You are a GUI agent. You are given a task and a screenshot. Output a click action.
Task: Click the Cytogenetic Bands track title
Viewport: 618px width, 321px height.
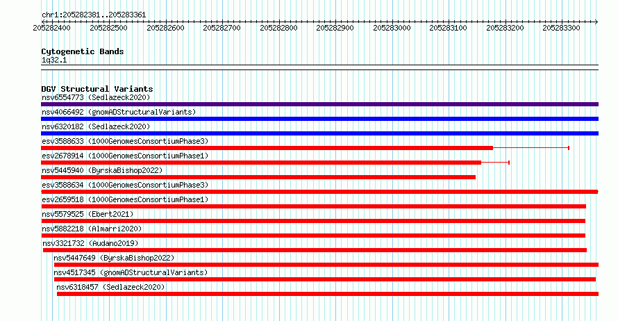[x=83, y=51]
